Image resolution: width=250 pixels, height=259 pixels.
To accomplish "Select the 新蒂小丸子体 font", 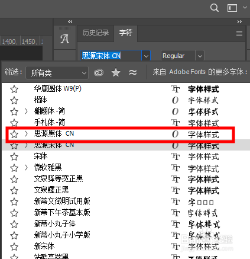I will [x=55, y=223].
